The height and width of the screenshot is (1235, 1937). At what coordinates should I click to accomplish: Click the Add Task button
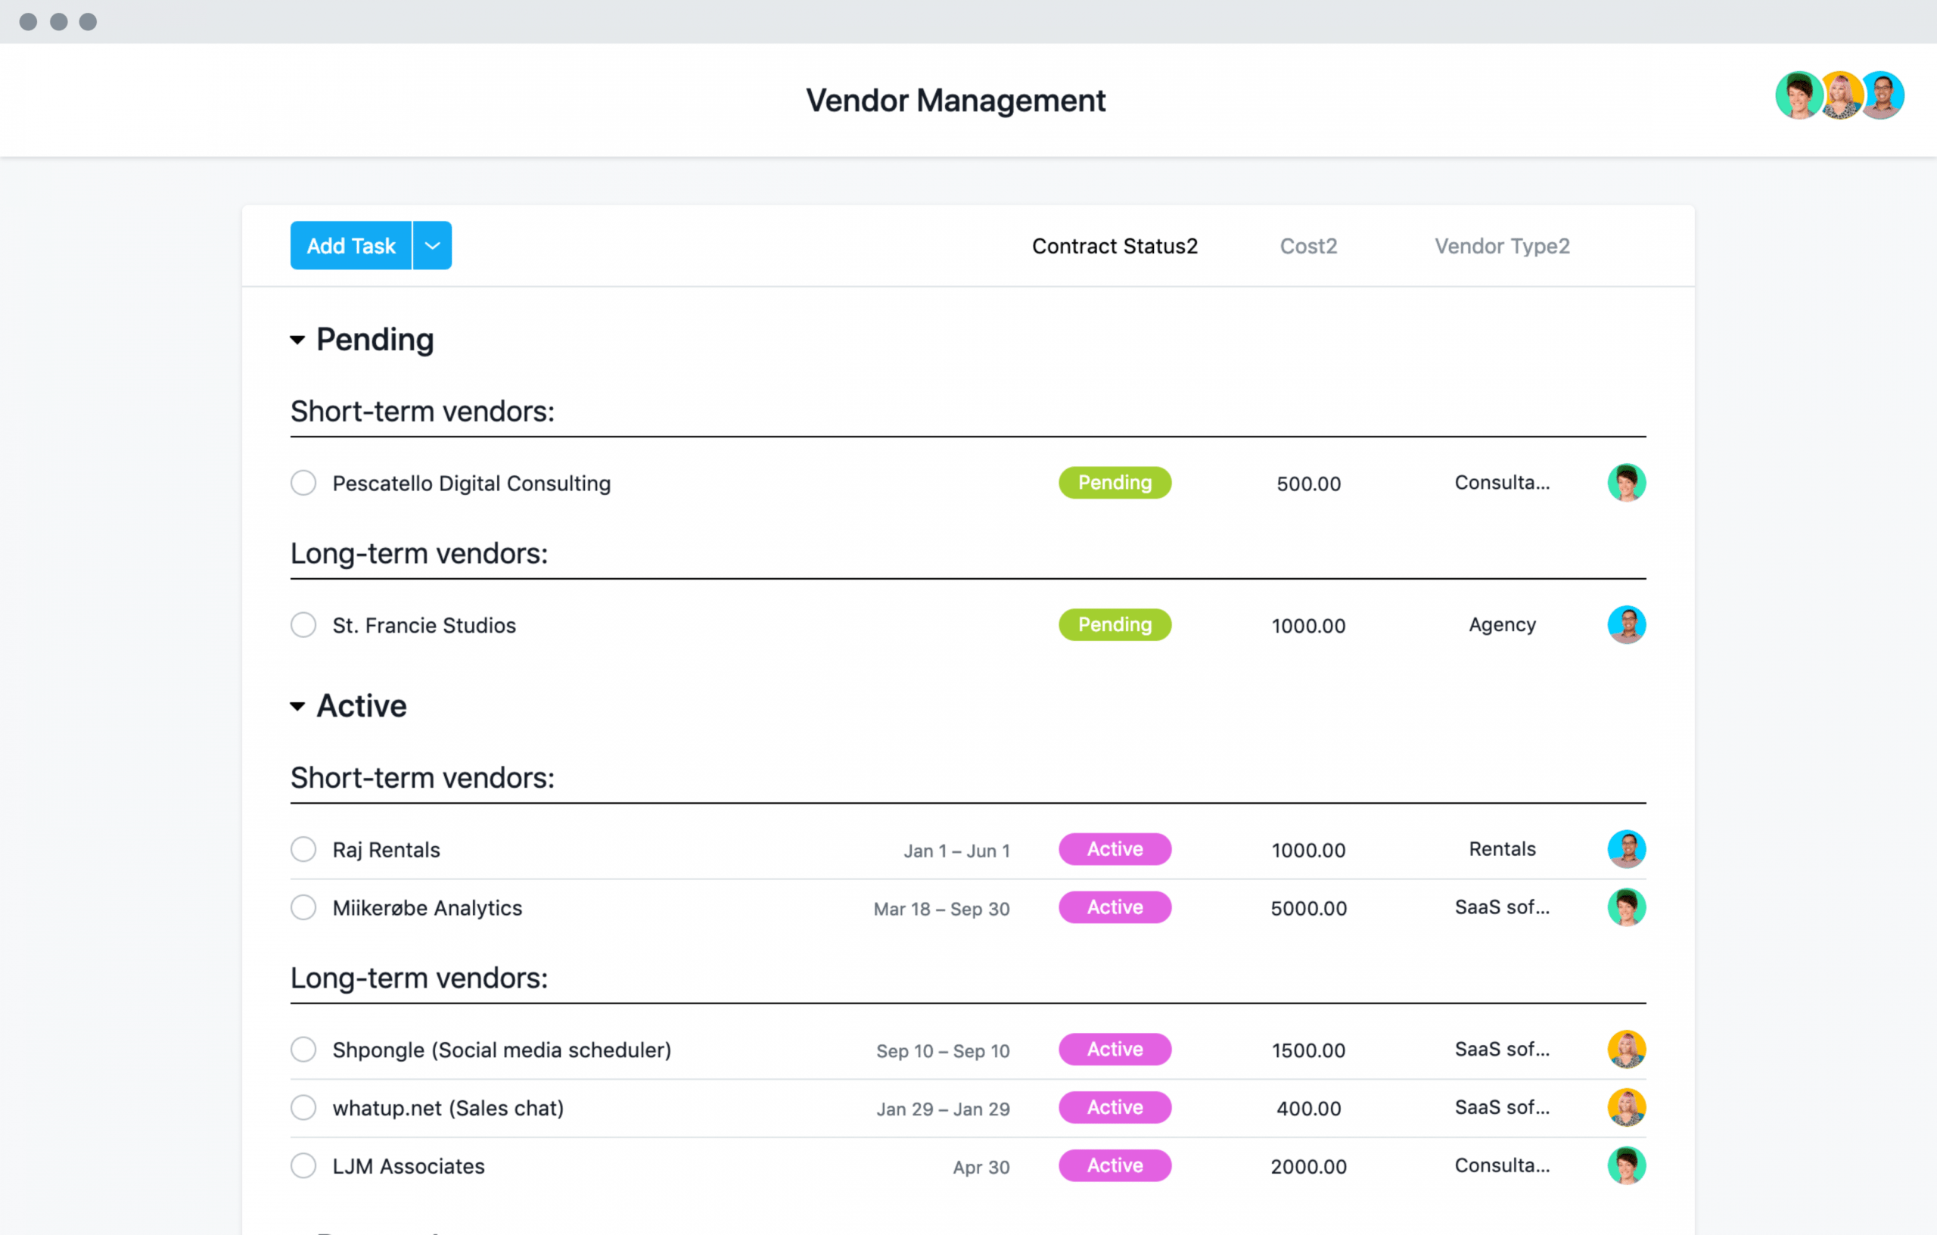pos(350,246)
